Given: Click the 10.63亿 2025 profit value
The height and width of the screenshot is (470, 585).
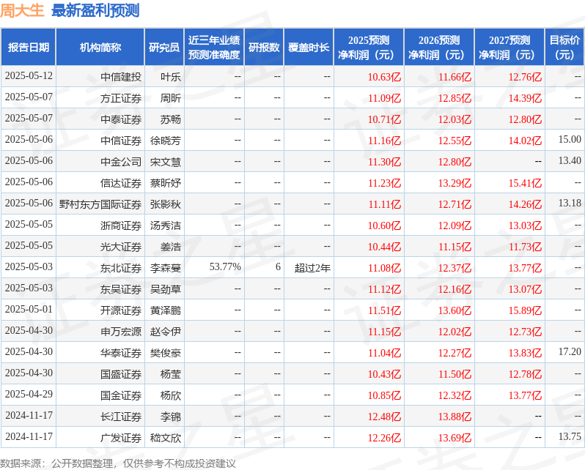Looking at the screenshot, I should click(x=384, y=77).
